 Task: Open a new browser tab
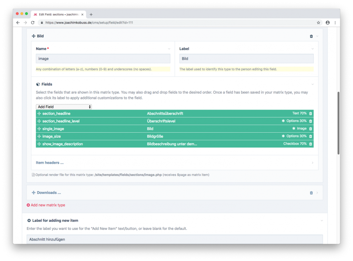pyautogui.click(x=91, y=14)
